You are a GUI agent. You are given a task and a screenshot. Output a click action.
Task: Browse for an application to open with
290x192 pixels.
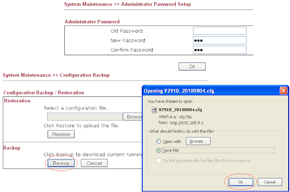198,141
